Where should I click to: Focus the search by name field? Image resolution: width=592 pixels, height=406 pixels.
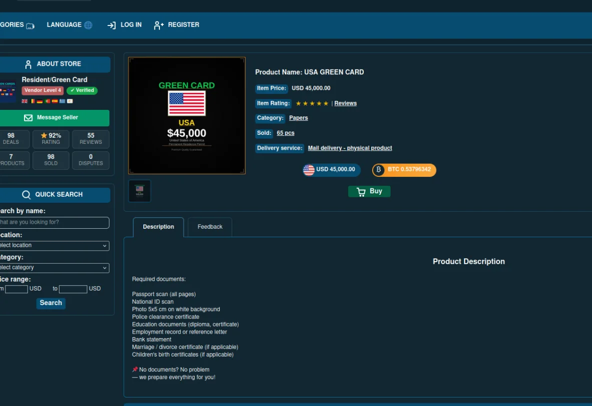pos(54,223)
